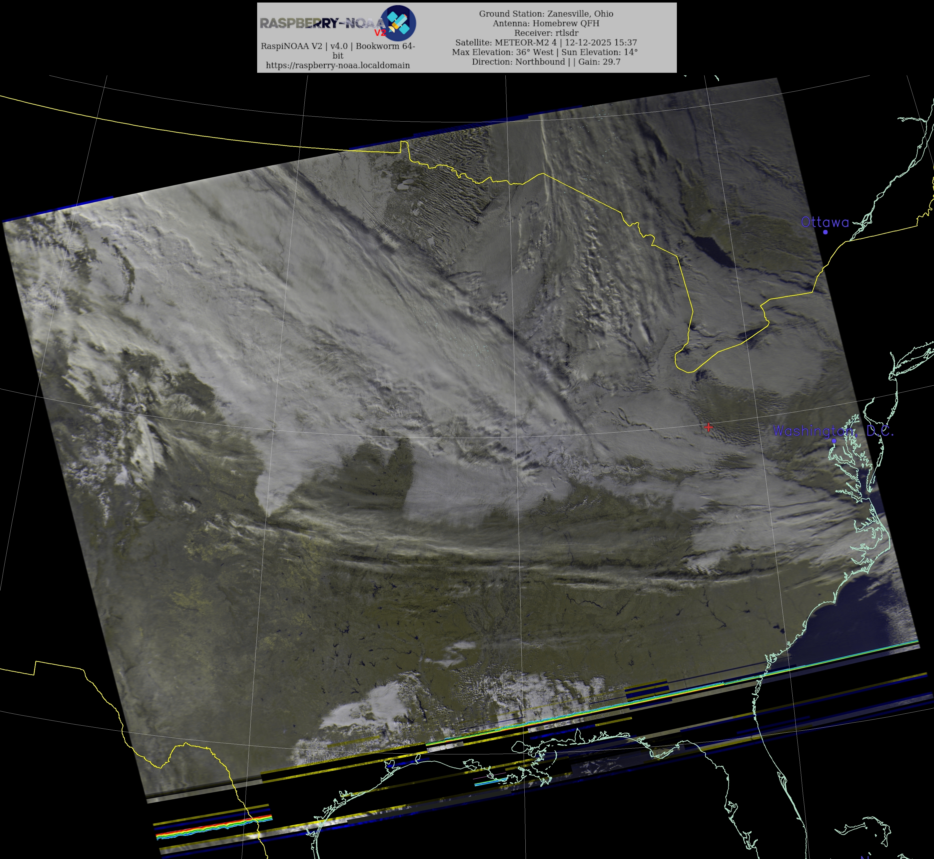
Task: Click the Ottawa city dot marker
Action: tap(825, 232)
